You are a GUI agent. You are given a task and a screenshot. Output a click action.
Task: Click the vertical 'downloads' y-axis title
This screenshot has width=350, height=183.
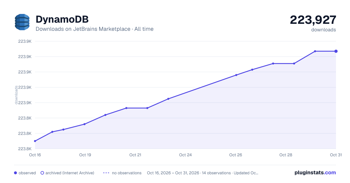click(16, 95)
